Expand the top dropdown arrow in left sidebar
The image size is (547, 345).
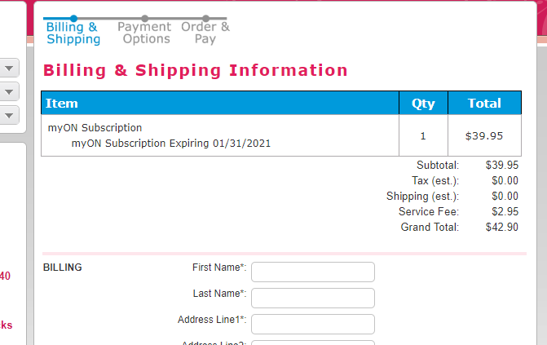[9, 68]
